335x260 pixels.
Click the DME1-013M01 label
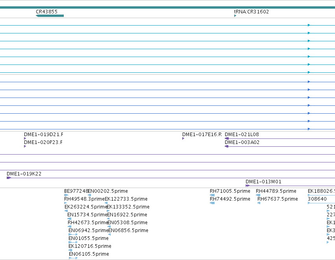tap(263, 182)
